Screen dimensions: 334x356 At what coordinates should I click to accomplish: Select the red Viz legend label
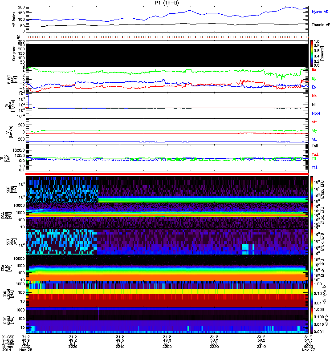point(314,122)
